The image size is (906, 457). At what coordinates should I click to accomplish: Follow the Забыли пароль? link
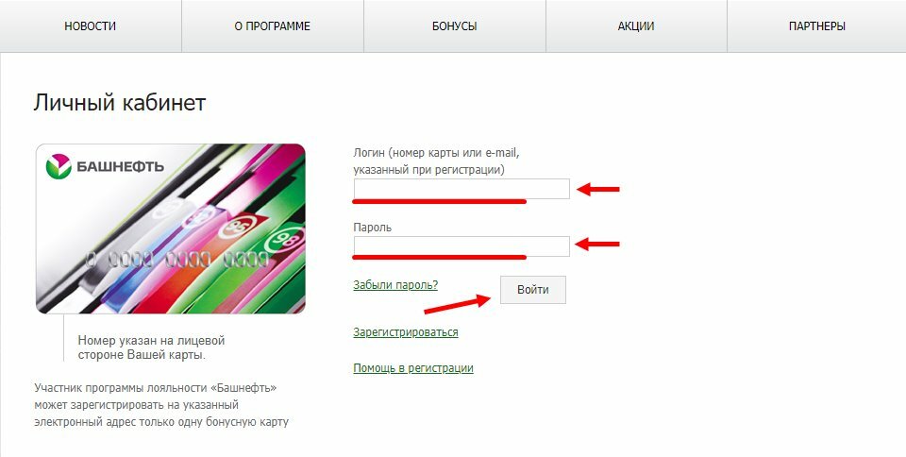(x=395, y=285)
